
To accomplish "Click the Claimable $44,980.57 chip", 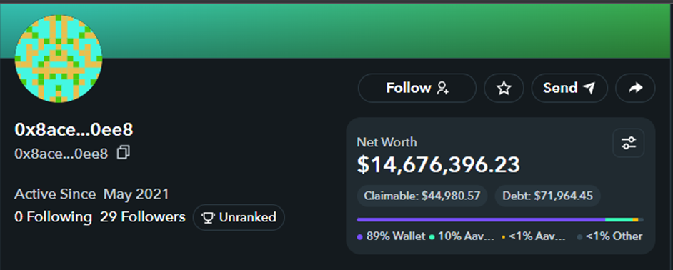I will pyautogui.click(x=422, y=196).
